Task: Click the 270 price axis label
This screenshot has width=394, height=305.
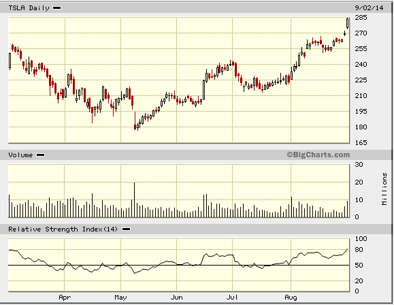Action: [x=361, y=33]
